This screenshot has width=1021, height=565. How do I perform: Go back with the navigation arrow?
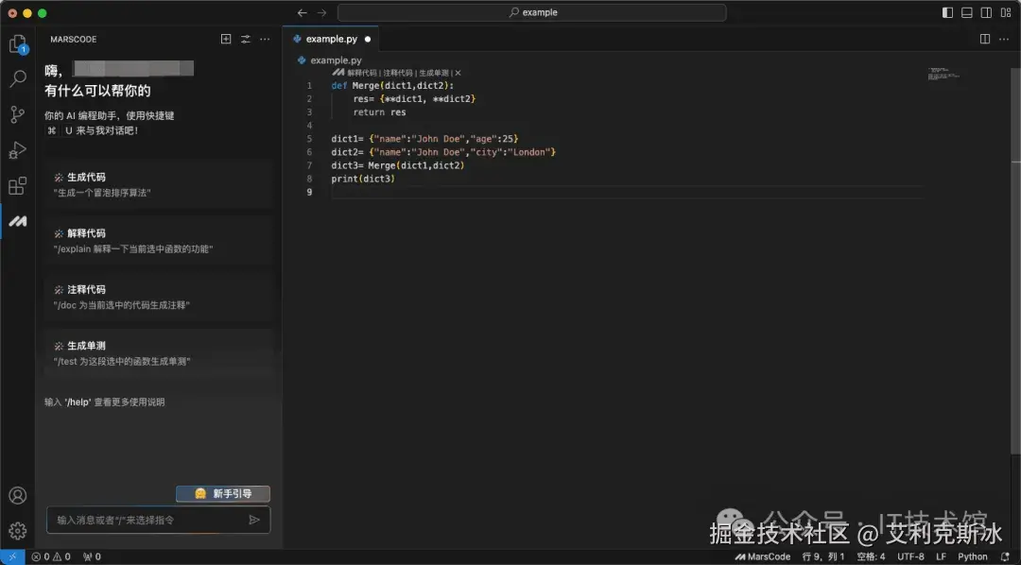pos(303,12)
